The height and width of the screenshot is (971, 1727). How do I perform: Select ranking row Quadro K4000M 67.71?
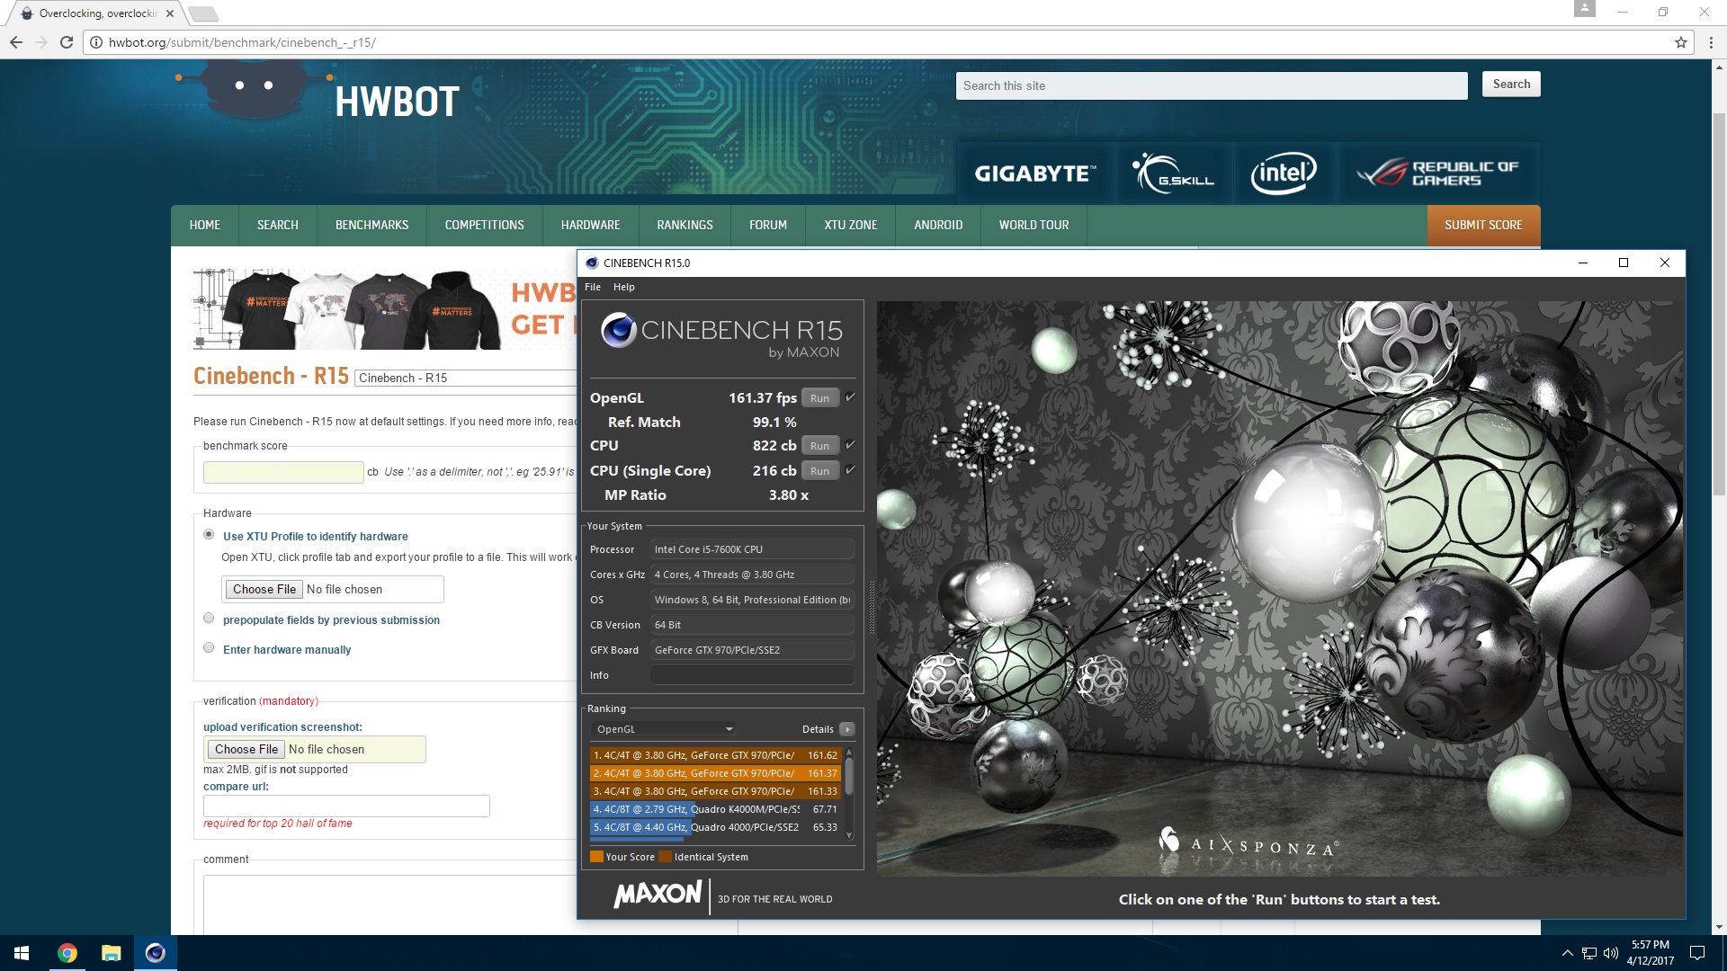[x=715, y=810]
